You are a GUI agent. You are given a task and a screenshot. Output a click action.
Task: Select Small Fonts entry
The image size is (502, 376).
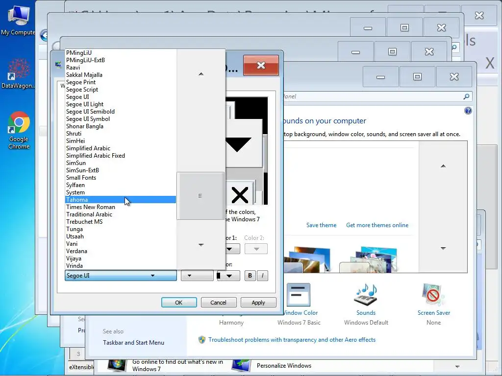121,177
